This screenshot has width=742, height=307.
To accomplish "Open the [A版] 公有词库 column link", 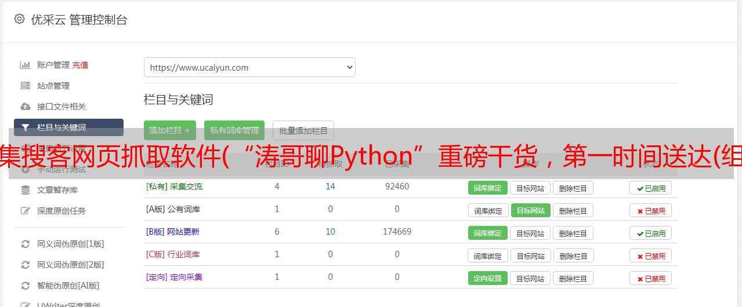I will [x=173, y=209].
